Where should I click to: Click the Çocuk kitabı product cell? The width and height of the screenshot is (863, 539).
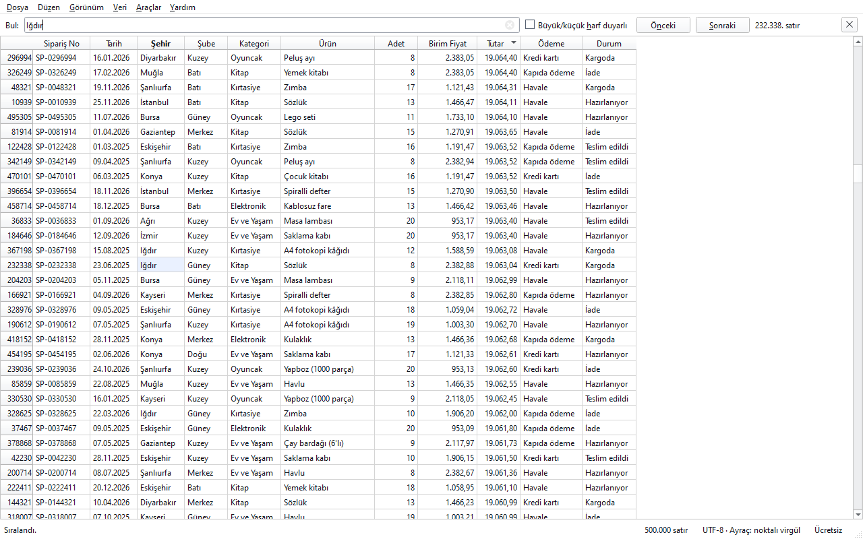point(328,177)
